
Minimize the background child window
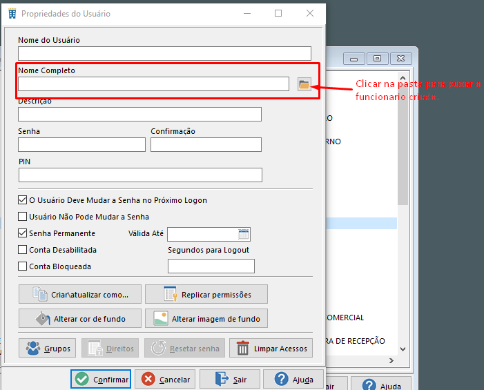coord(354,59)
